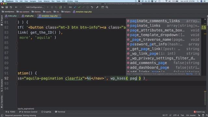Open the Terminal tool window
Image resolution: width=208 pixels, height=117 pixels.
[x=60, y=112]
